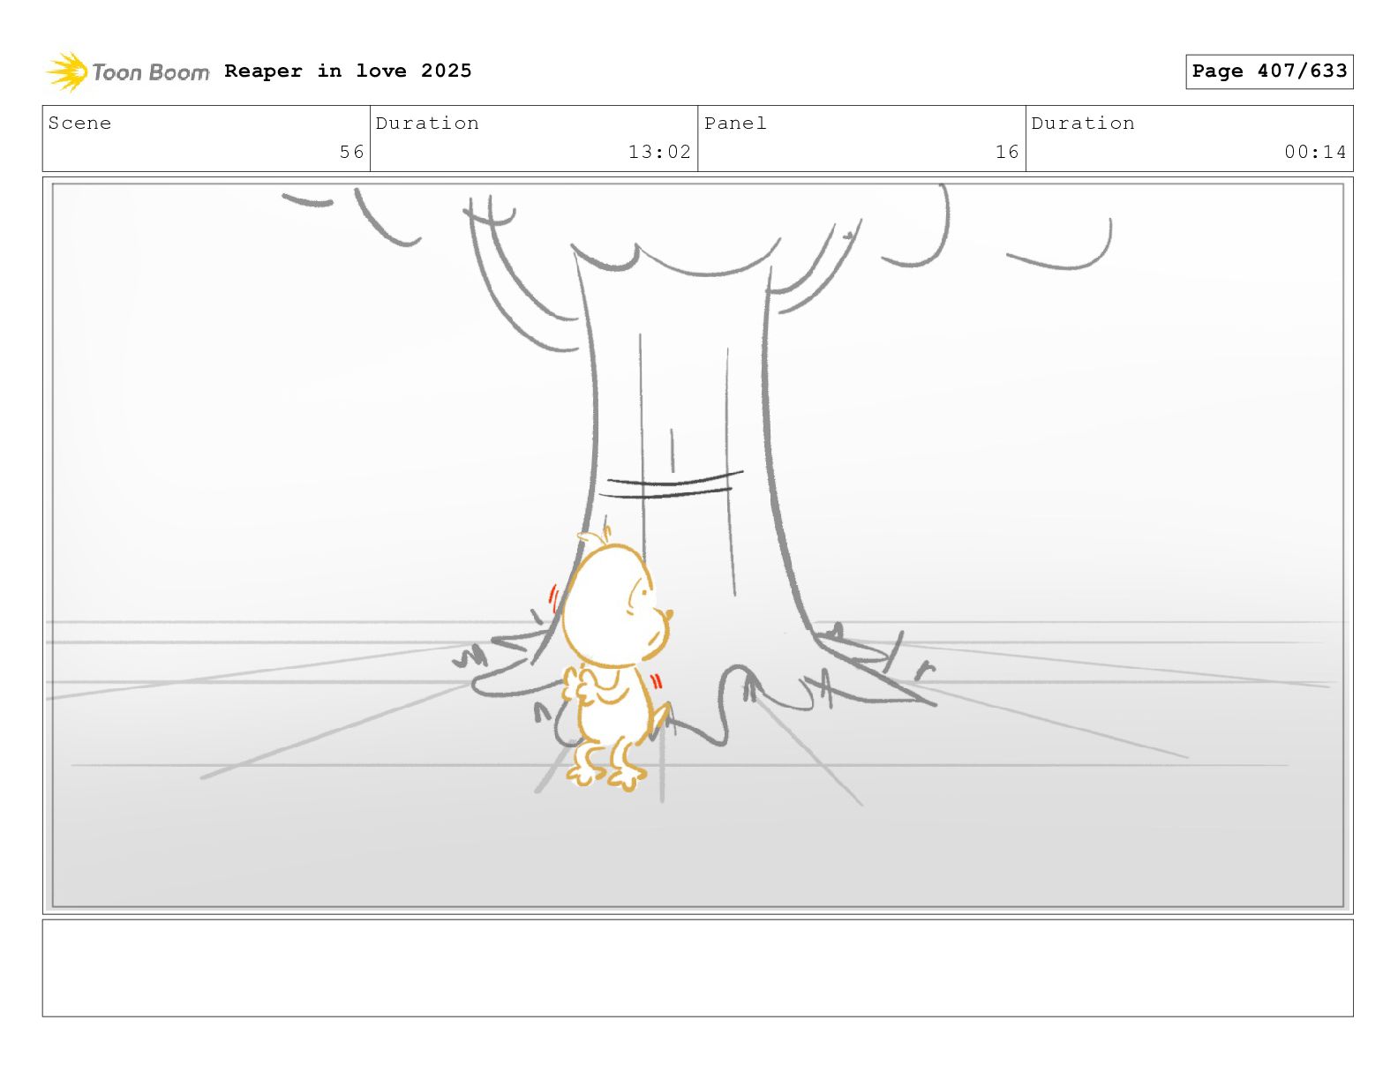Click the empty notes box below the panel
This screenshot has width=1398, height=1080.
697,968
